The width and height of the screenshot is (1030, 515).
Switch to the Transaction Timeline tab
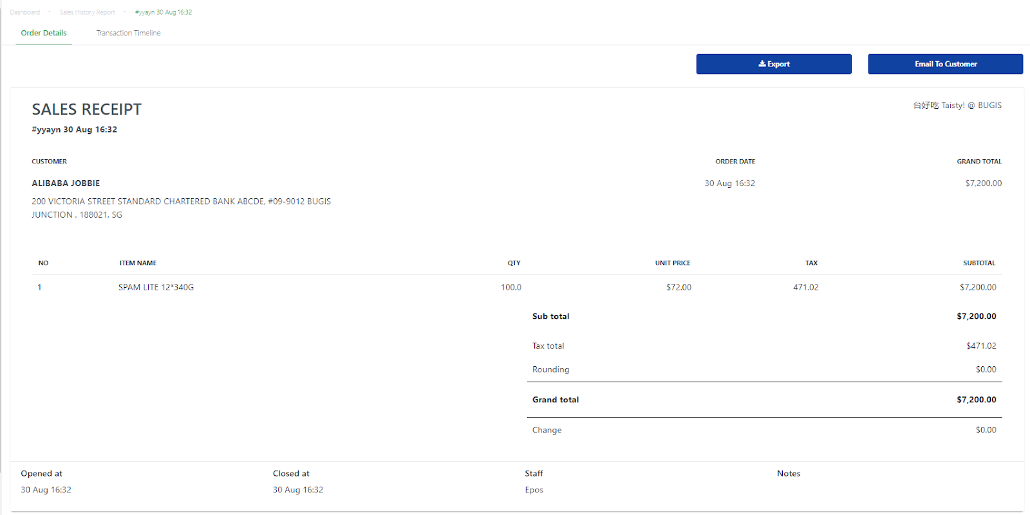(x=128, y=33)
